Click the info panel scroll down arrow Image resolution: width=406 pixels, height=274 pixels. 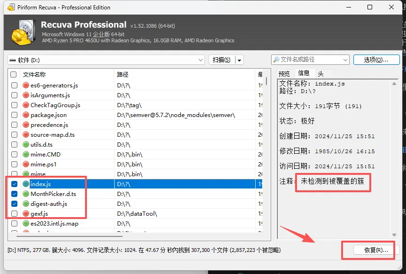pos(394,235)
